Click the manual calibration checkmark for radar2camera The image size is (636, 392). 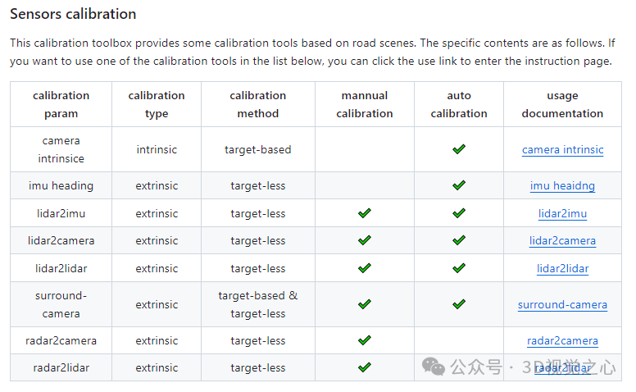364,340
